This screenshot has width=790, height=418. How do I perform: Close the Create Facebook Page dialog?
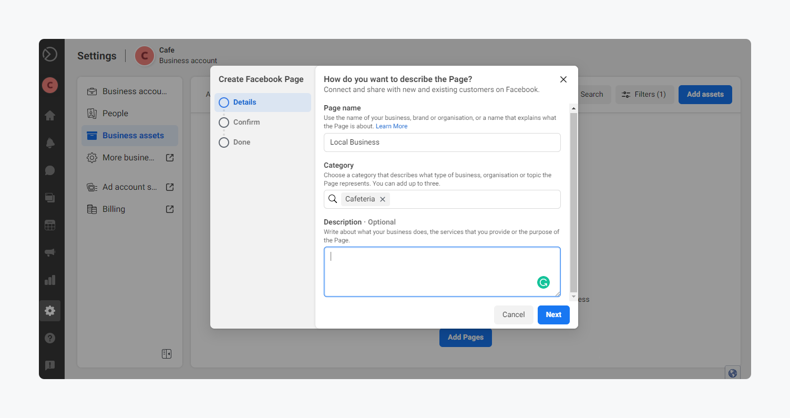click(563, 79)
